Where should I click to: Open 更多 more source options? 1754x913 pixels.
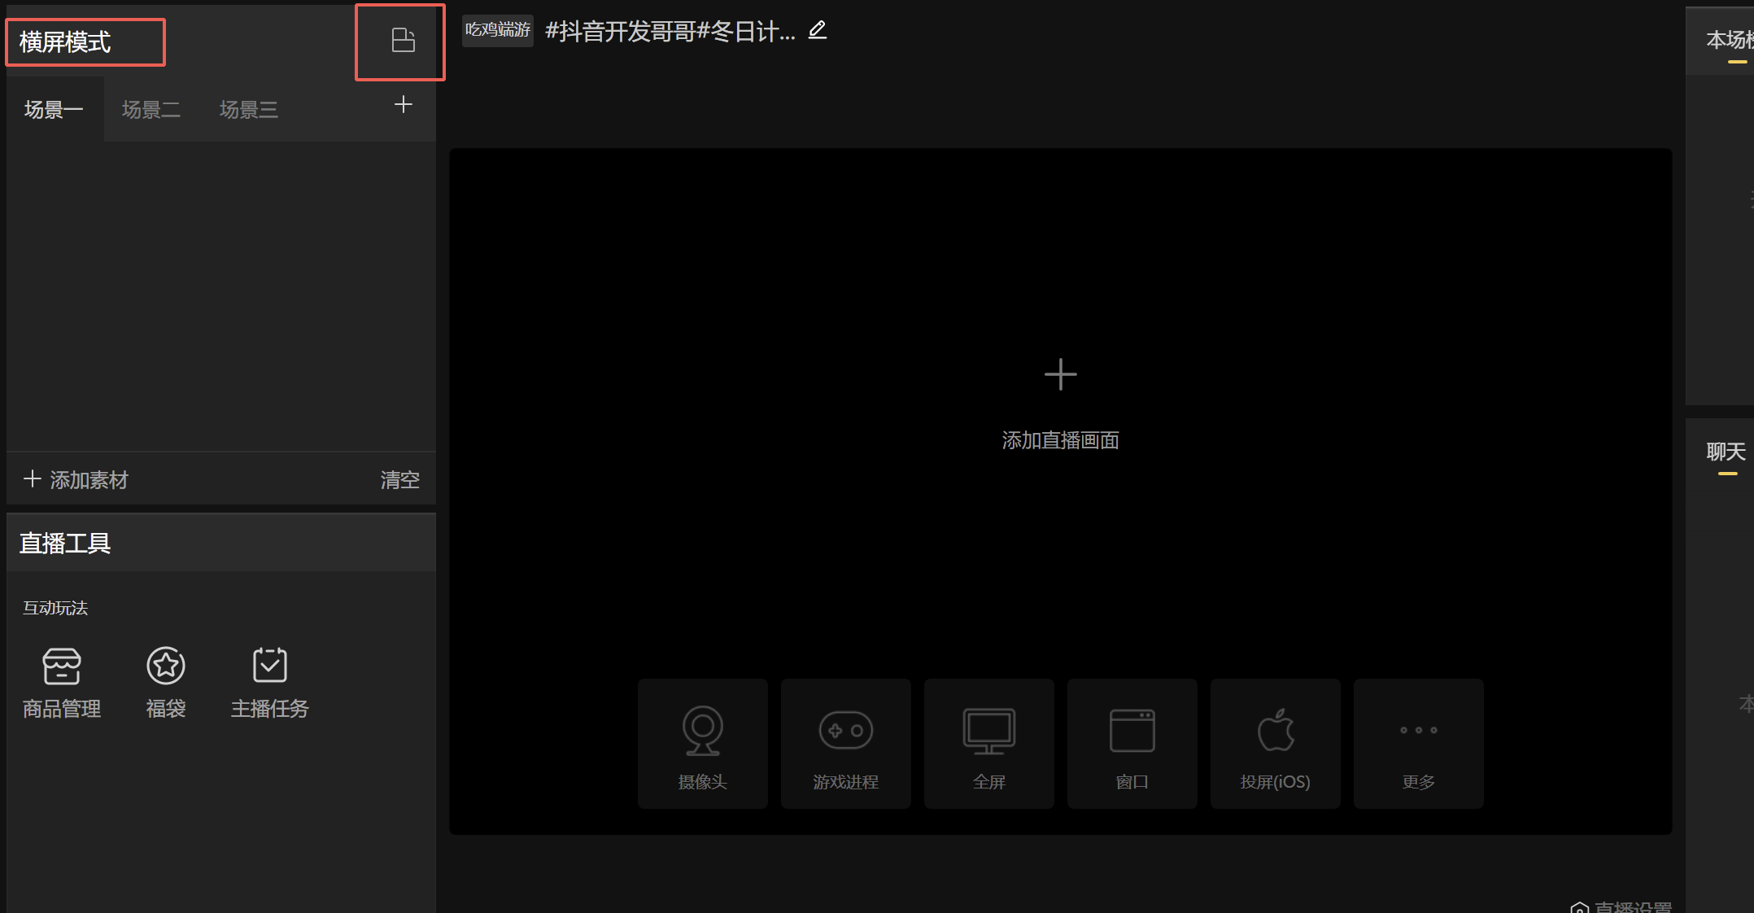click(x=1418, y=744)
